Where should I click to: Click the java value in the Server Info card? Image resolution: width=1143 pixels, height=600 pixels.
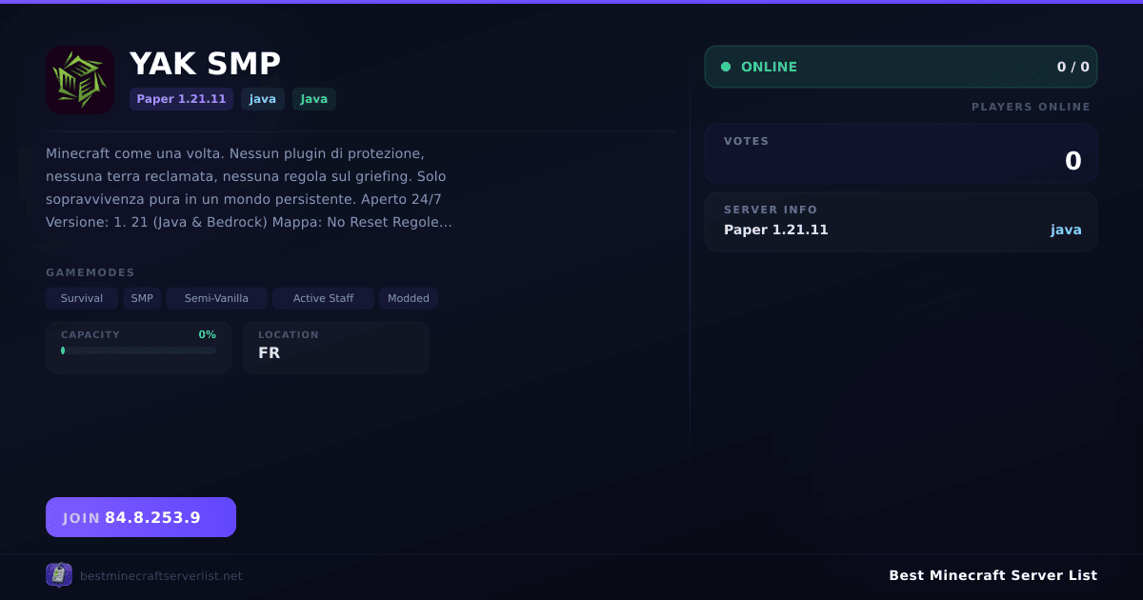point(1066,230)
